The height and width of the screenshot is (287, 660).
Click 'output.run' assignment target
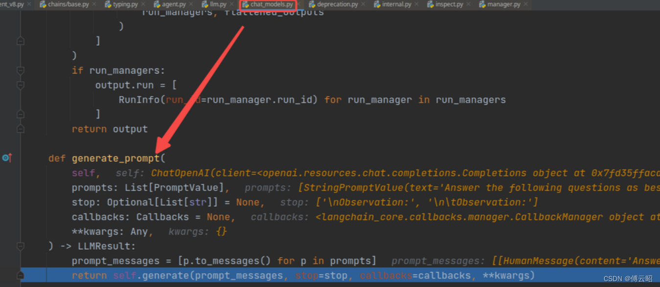[x=124, y=85]
